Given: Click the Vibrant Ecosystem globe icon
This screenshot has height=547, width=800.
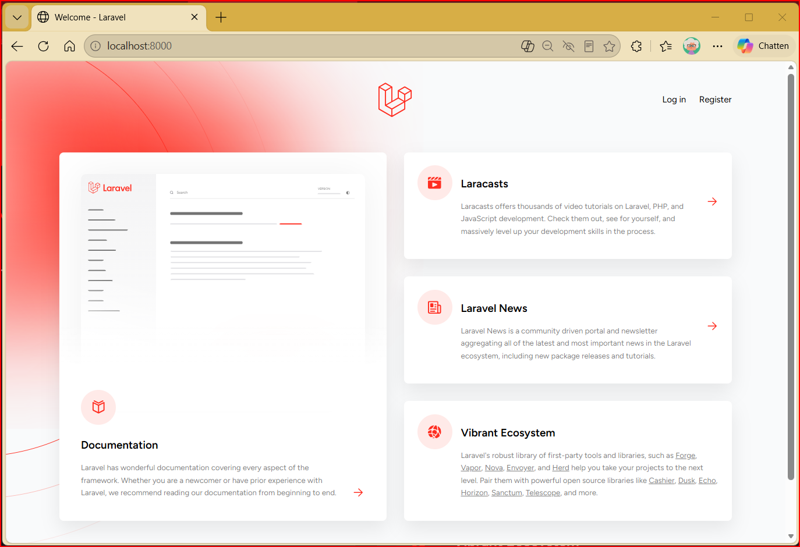Looking at the screenshot, I should click(x=434, y=432).
